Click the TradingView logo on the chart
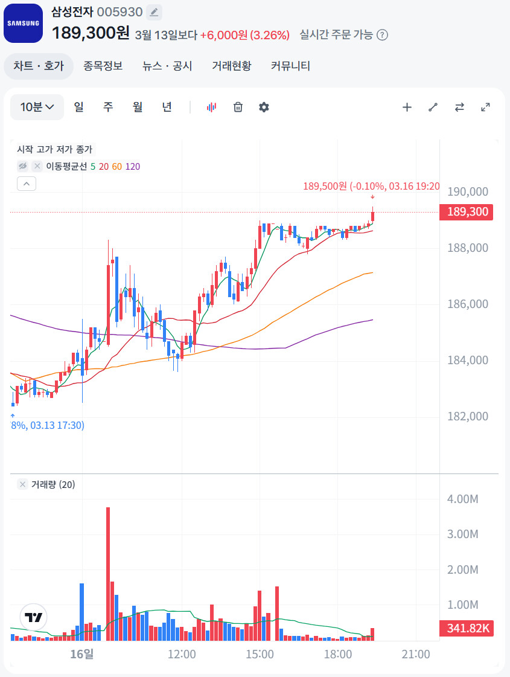The width and height of the screenshot is (510, 677). pyautogui.click(x=34, y=617)
